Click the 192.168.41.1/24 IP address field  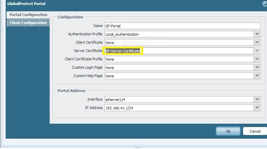(x=178, y=108)
